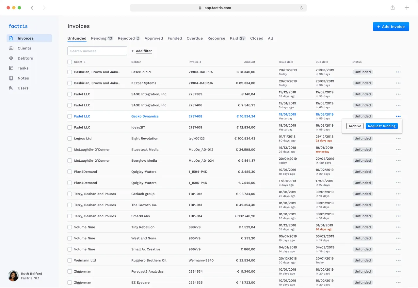Click the more menu for Gecko Dynamics row
The width and height of the screenshot is (418, 288).
point(398,117)
